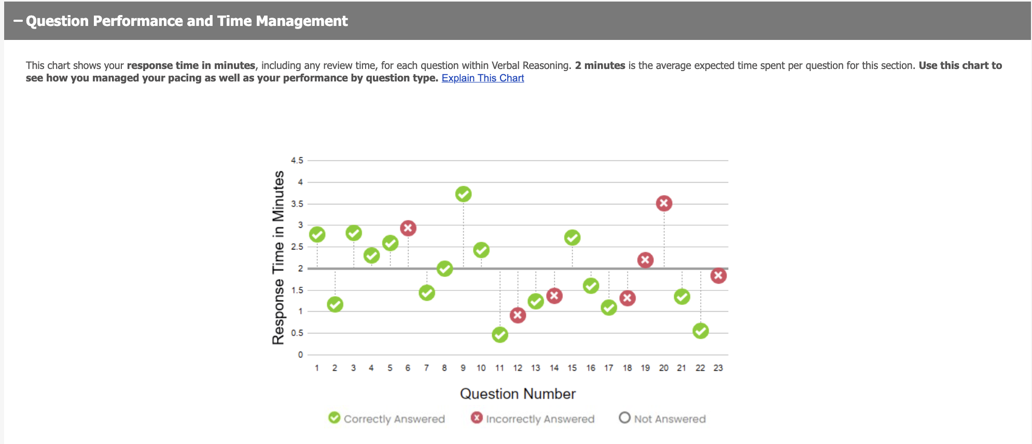This screenshot has height=444, width=1032.
Task: Click the correct-answer marker for question 9
Action: coord(463,194)
